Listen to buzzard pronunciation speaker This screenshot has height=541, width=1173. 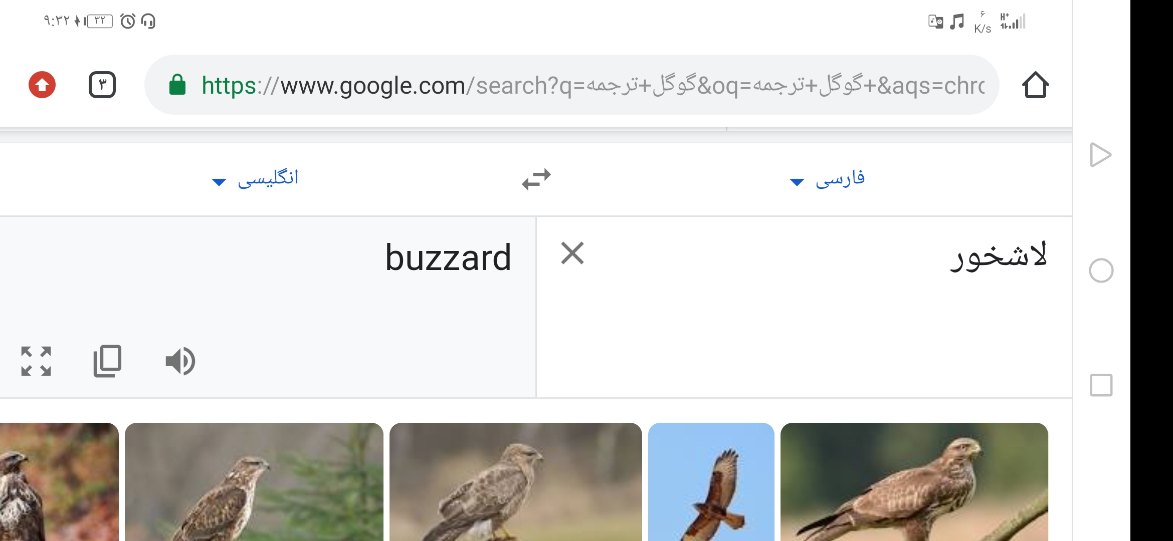(180, 361)
